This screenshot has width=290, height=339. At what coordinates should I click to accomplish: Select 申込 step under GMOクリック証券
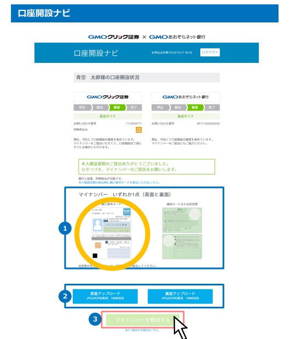82,108
